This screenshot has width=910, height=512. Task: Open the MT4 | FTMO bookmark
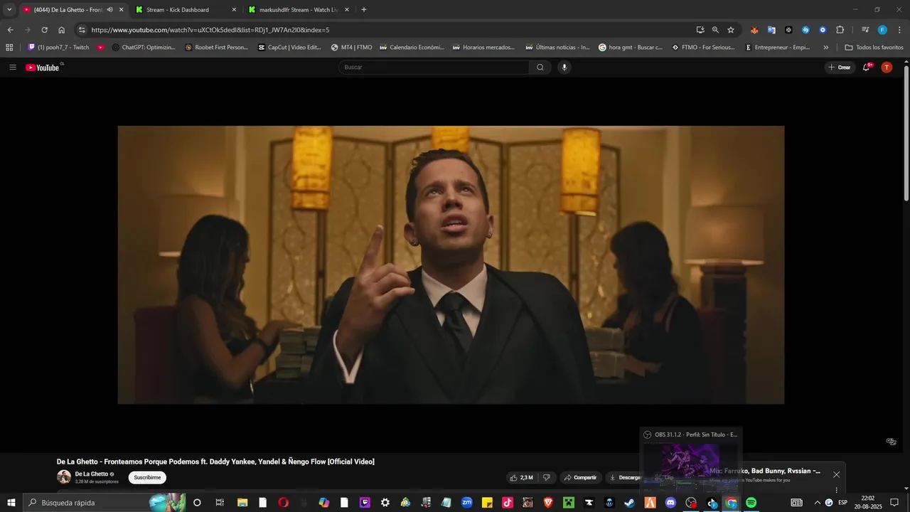pos(351,48)
